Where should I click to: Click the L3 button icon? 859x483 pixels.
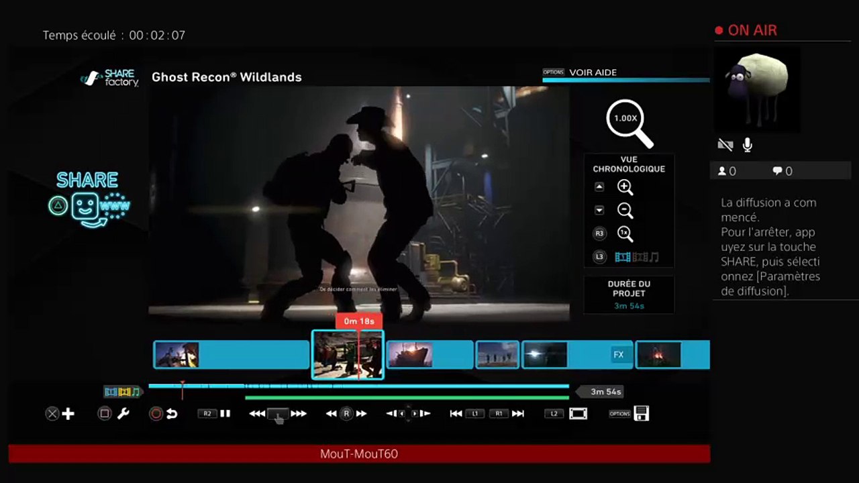[599, 256]
